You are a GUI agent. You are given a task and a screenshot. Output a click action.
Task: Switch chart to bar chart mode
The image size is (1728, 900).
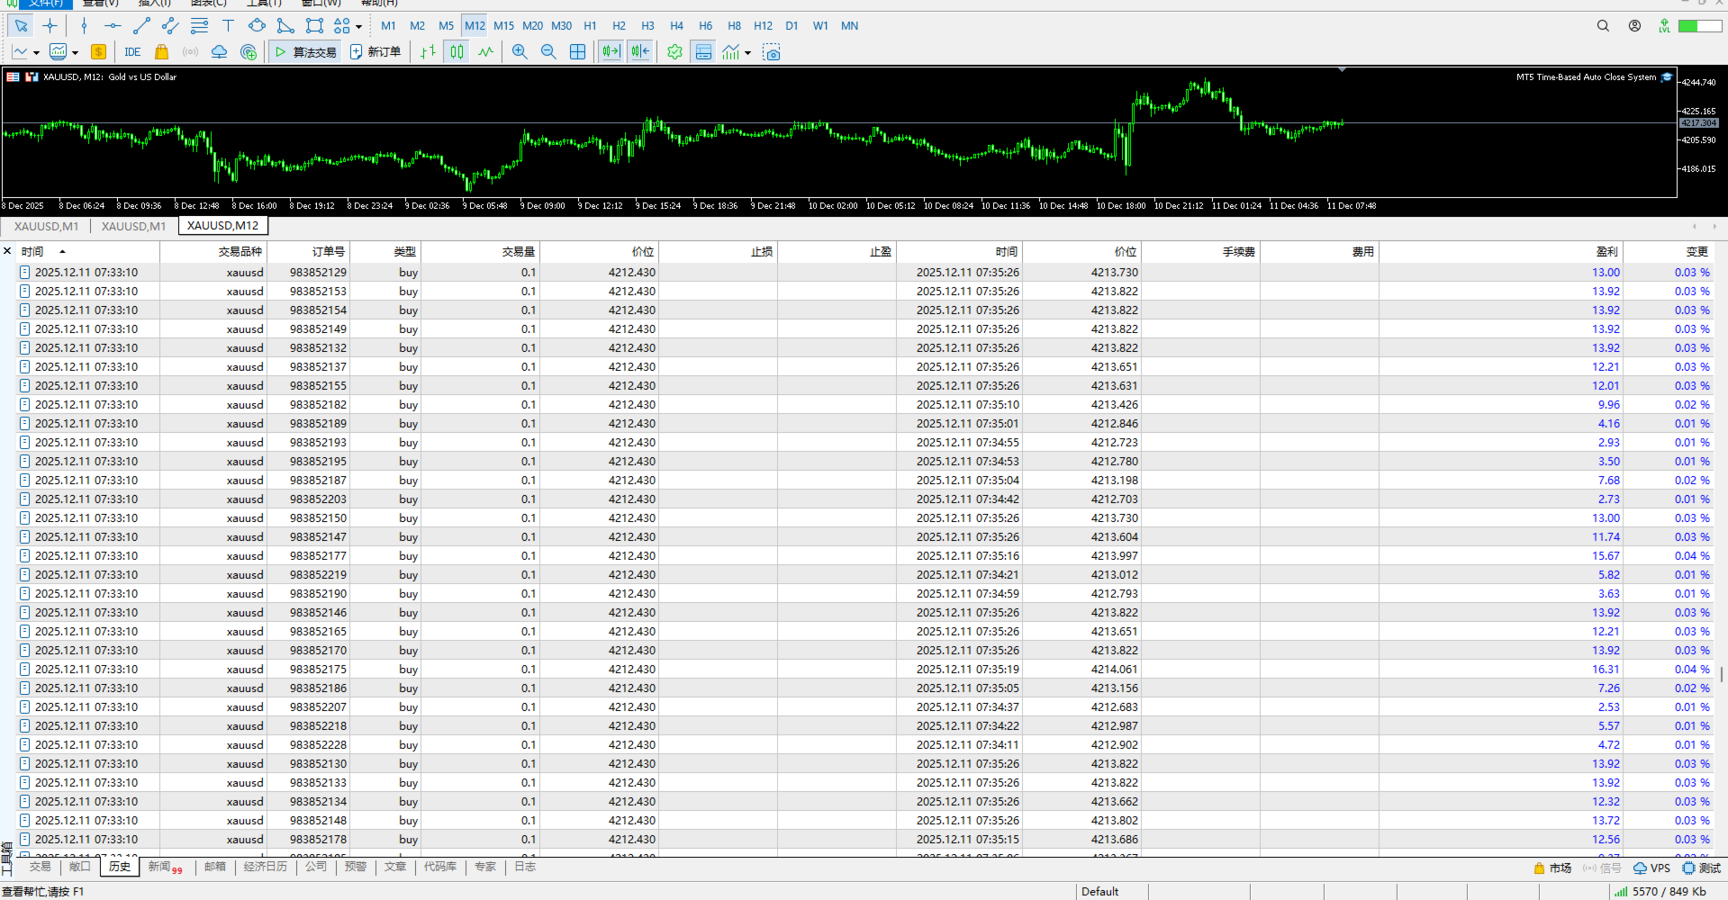pos(429,52)
